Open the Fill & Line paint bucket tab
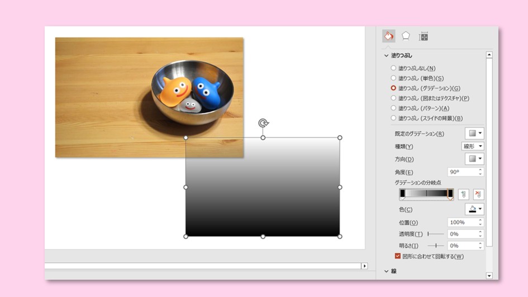528x297 pixels. coord(388,36)
